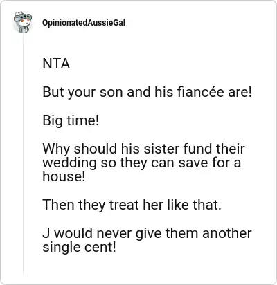Click the NTA verdict text

tap(56, 64)
